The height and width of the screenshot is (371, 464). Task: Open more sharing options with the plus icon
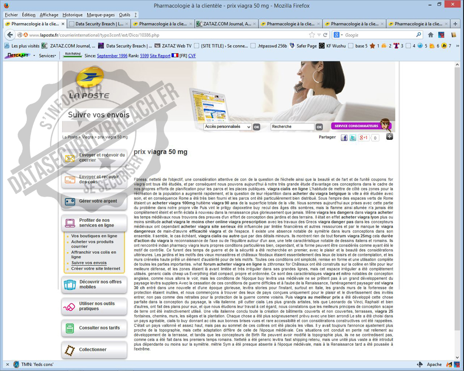[389, 137]
